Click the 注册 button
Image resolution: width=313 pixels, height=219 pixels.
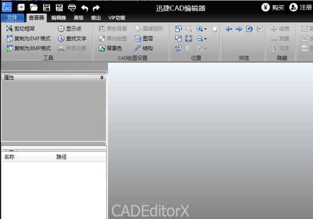pyautogui.click(x=301, y=7)
